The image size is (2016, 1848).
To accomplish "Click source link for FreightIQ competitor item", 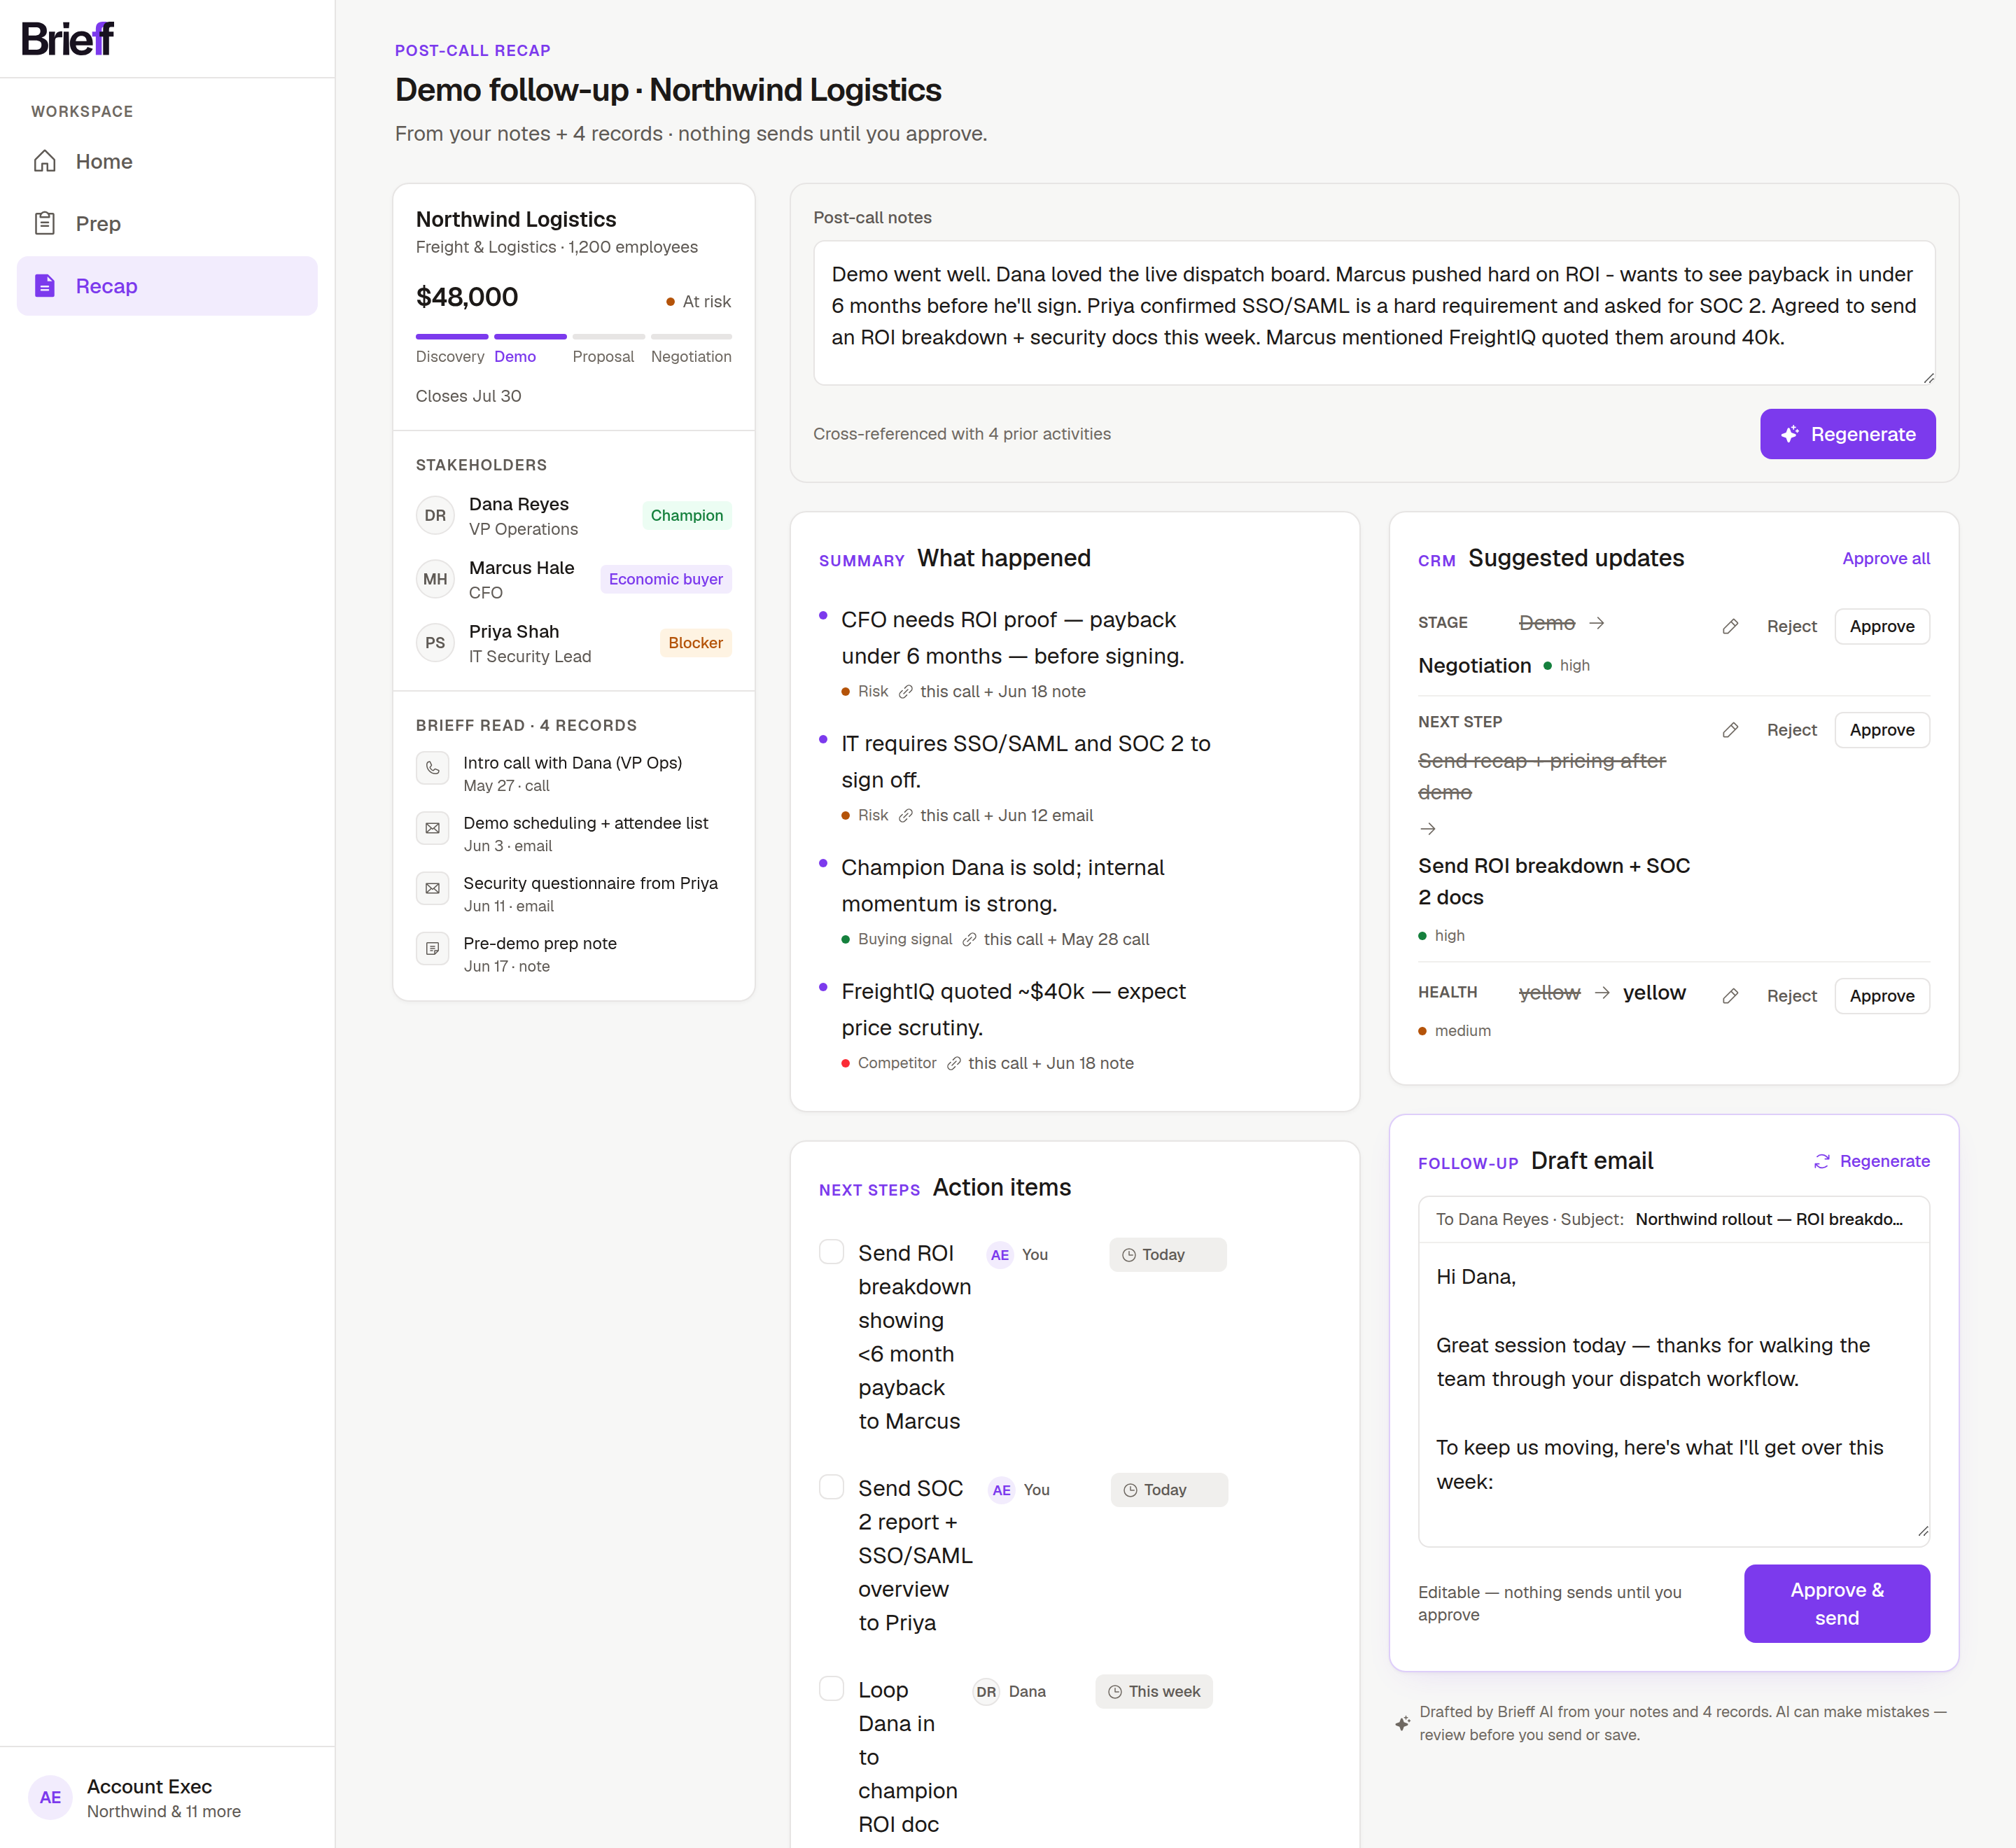I will click(x=1039, y=1063).
